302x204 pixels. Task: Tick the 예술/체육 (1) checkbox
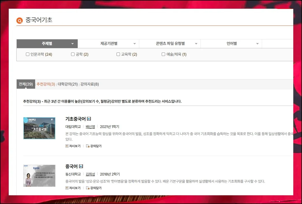[x=164, y=54]
